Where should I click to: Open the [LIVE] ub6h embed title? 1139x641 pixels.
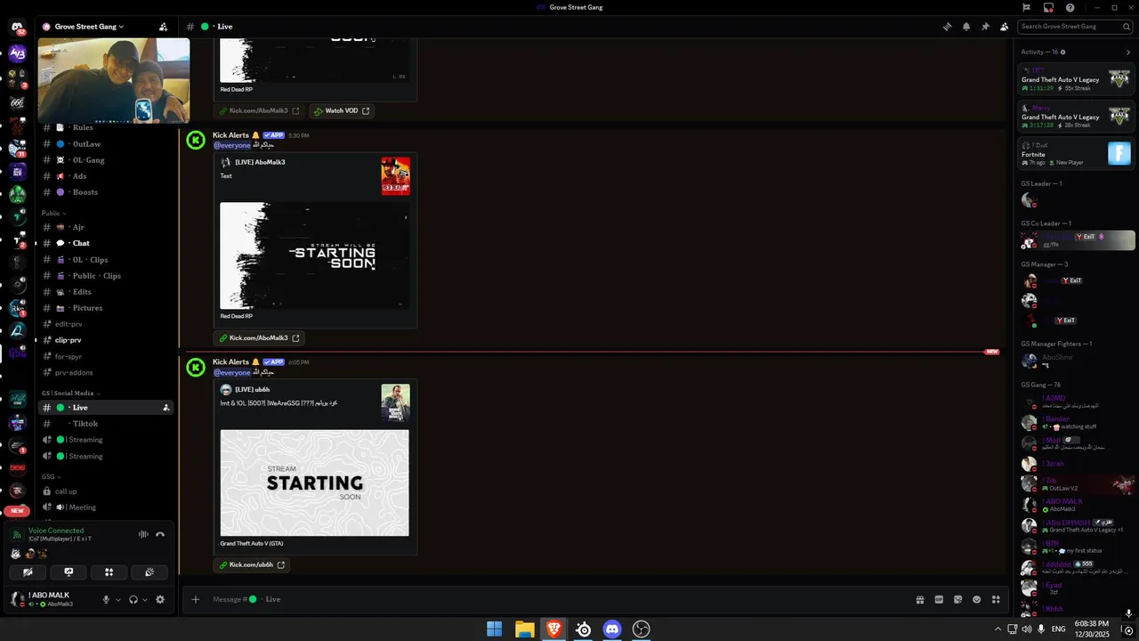(252, 390)
